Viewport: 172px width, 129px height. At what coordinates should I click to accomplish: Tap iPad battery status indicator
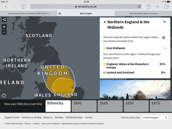click(x=169, y=2)
